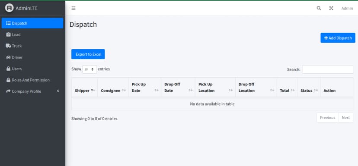Screen dimensions: 358x166
Task: Click the Status column header text
Action: pos(307,91)
